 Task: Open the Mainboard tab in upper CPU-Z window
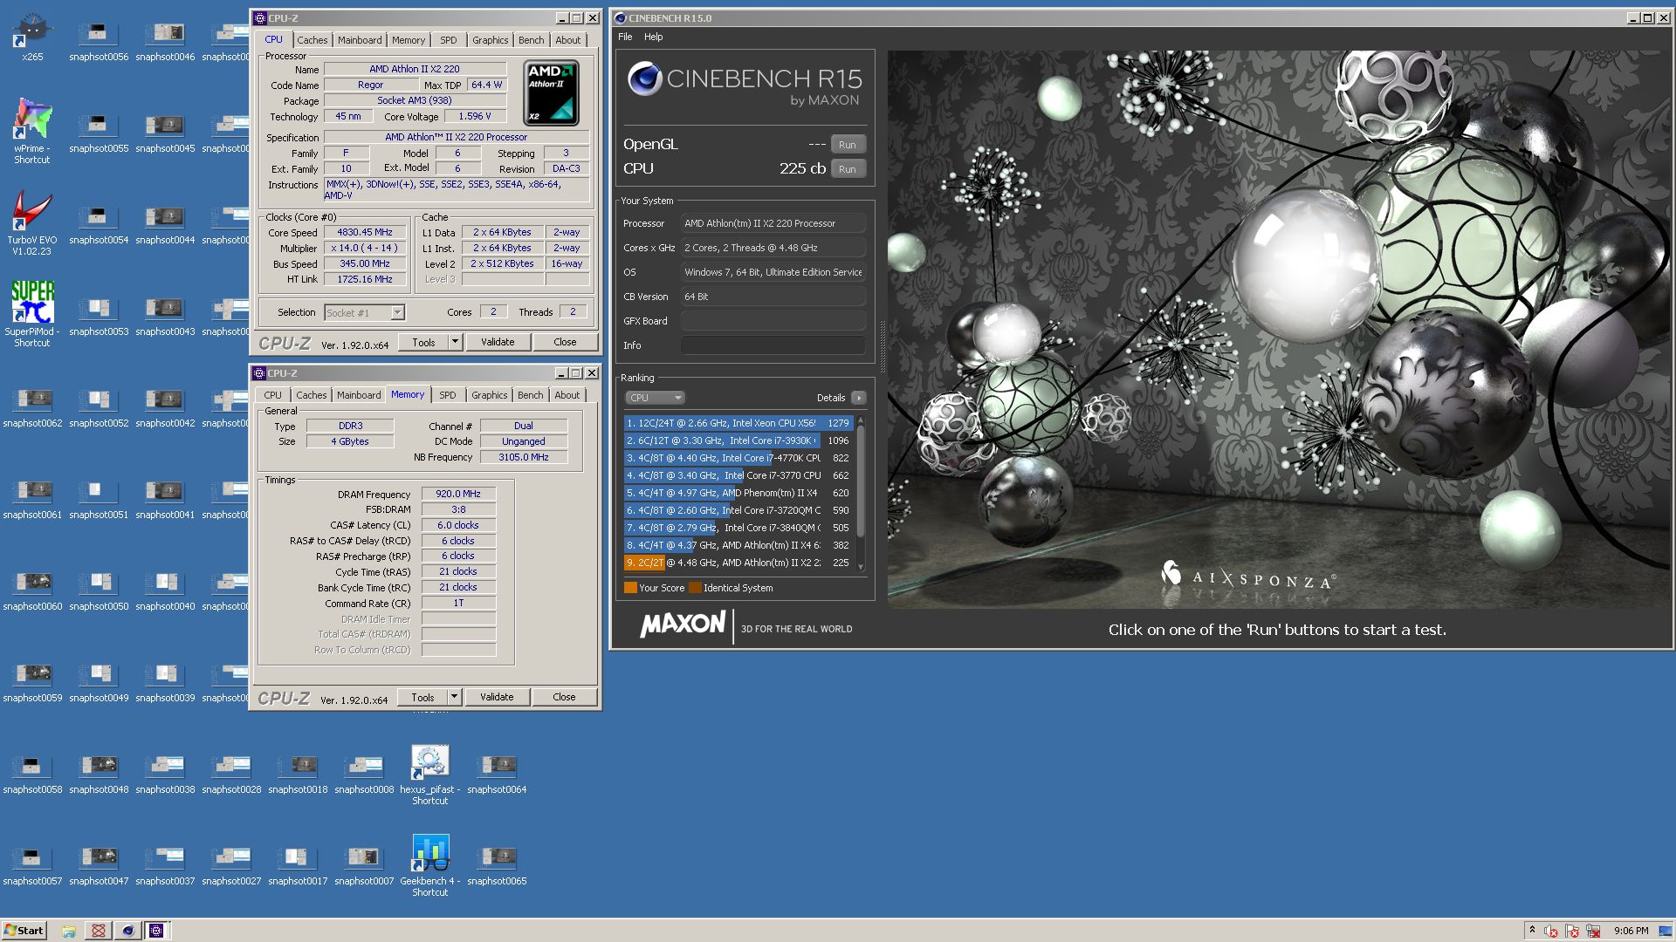click(360, 40)
